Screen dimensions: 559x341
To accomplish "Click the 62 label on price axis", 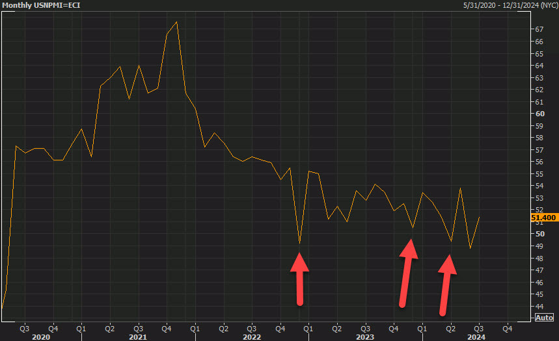I will tap(539, 90).
